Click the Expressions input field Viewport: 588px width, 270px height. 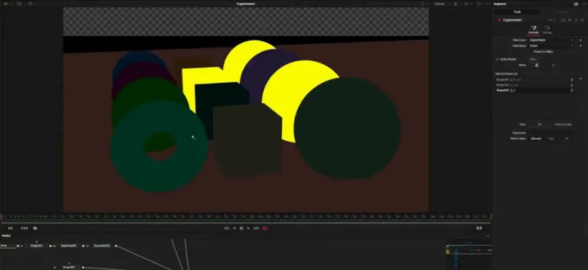551,133
